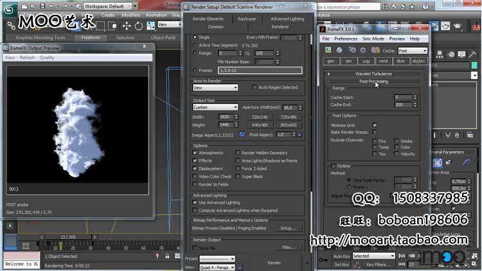Open the FumeFX Cache Post dropdown

coord(412,51)
